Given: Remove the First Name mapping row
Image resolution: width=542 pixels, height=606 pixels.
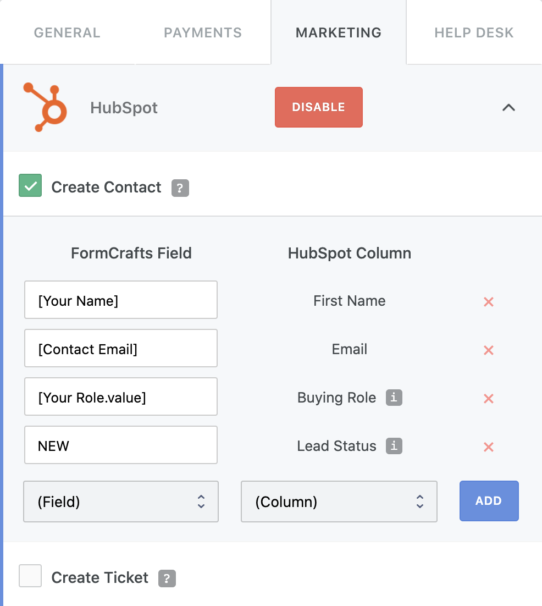Looking at the screenshot, I should (489, 302).
